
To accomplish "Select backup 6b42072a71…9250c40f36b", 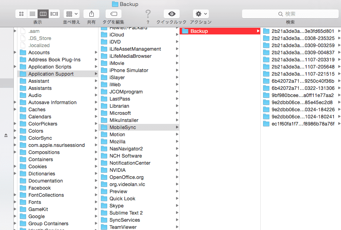I will pyautogui.click(x=301, y=81).
